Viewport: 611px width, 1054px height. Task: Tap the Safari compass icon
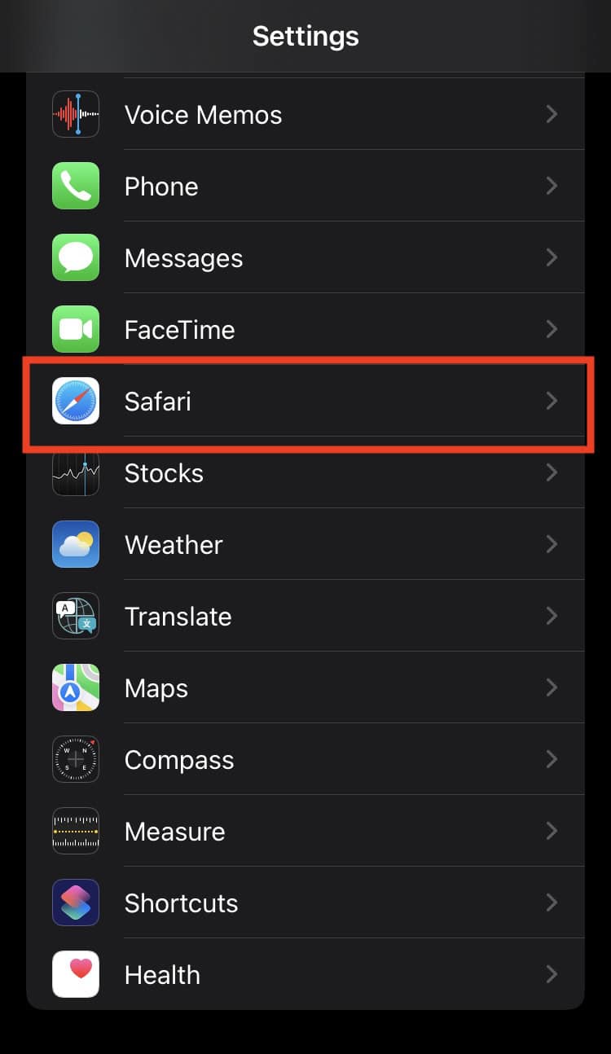coord(76,402)
